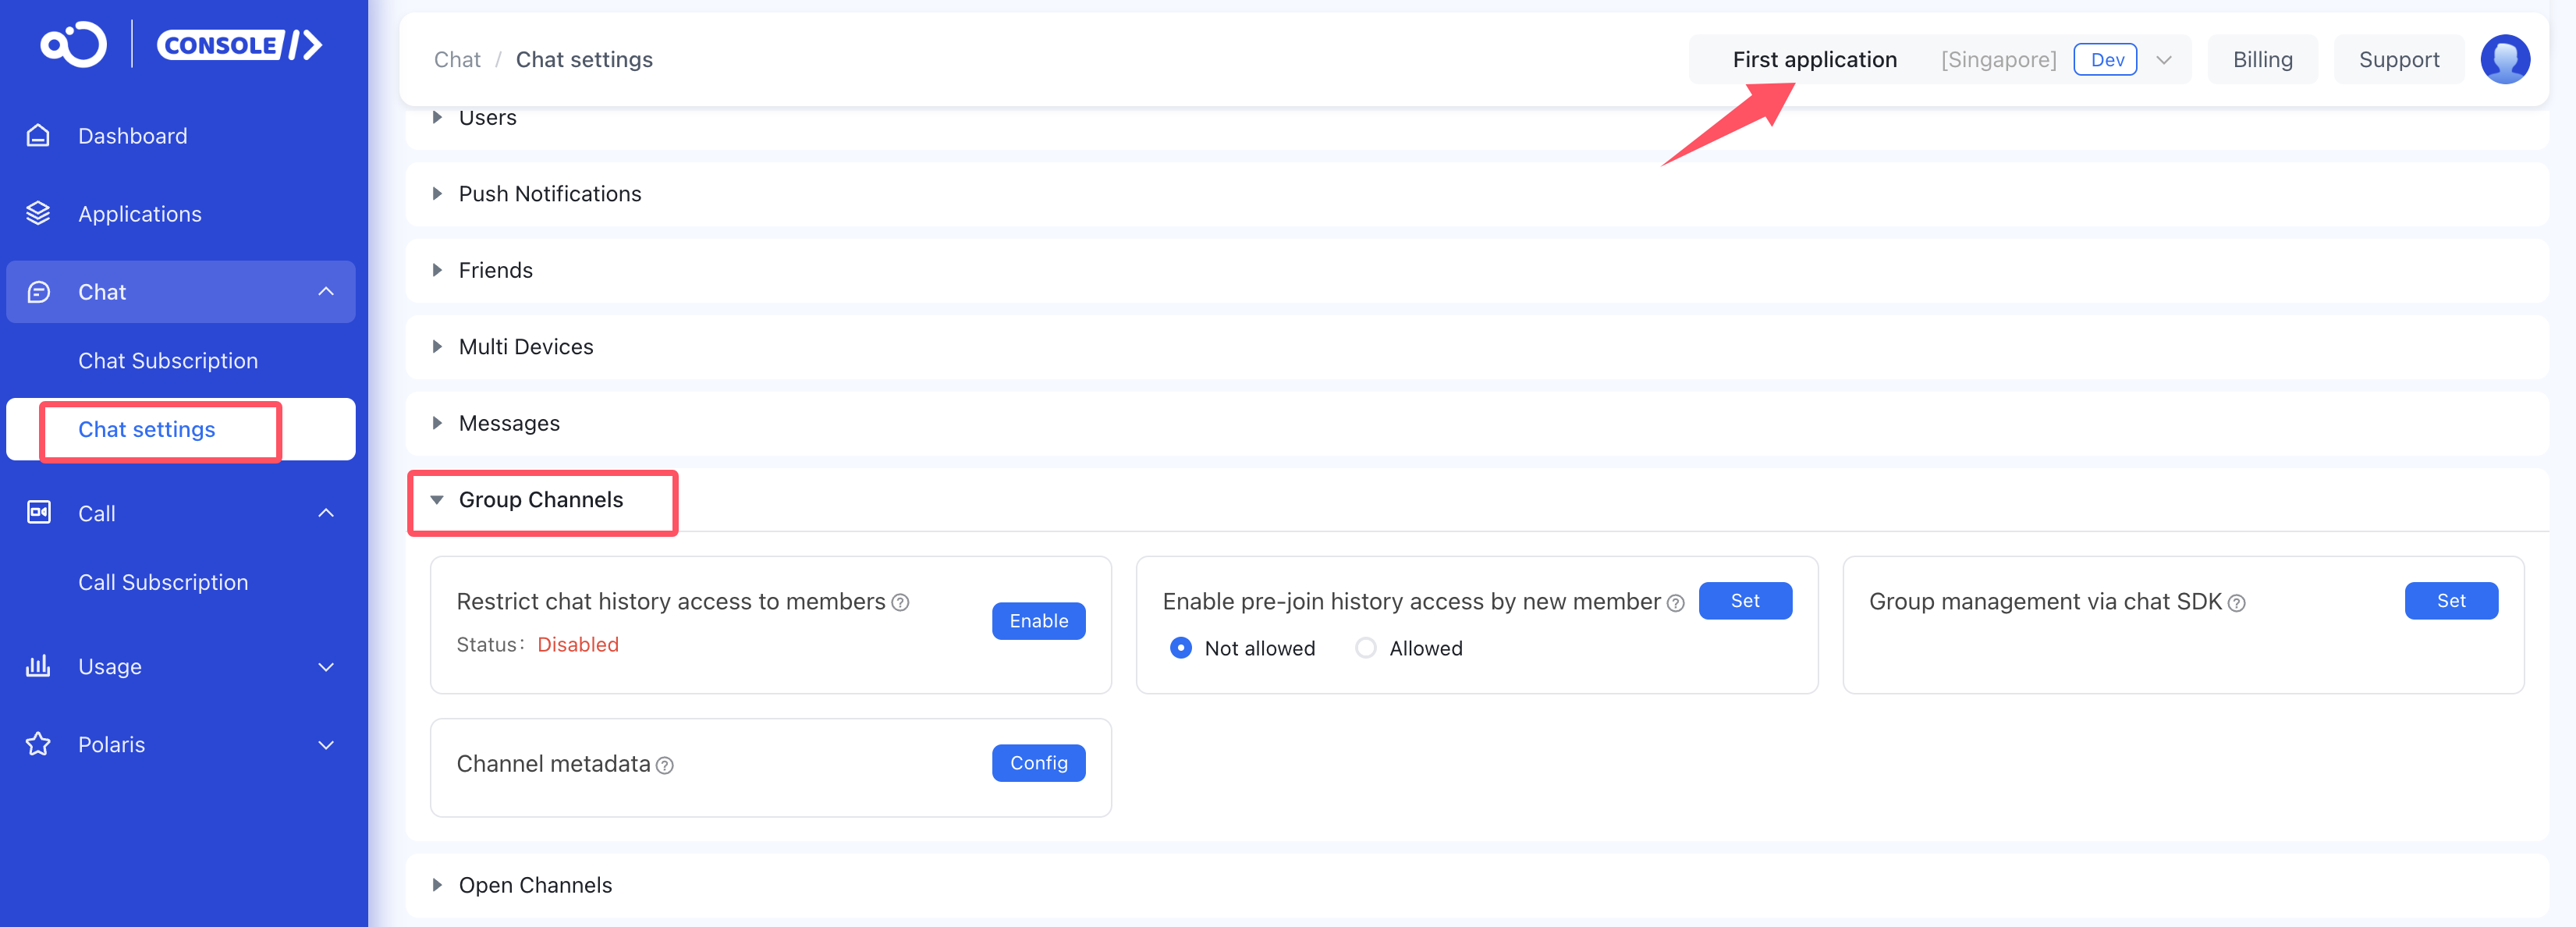The width and height of the screenshot is (2576, 927).
Task: Open Chat Subscription in sidebar
Action: (168, 361)
